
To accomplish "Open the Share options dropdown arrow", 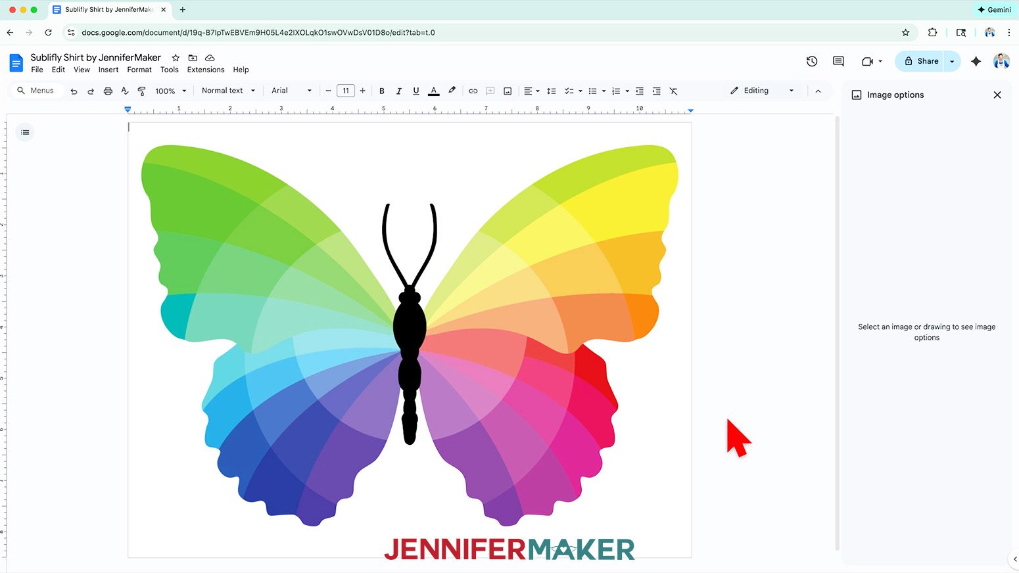I will coord(952,61).
